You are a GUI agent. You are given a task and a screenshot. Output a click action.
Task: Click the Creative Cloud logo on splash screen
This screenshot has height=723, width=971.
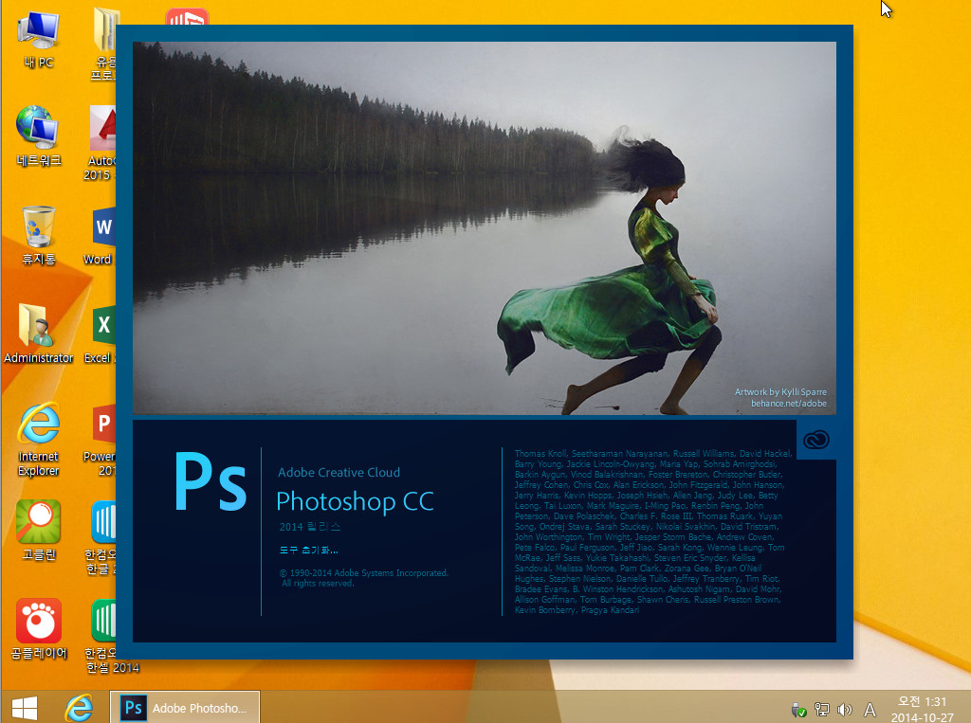[x=816, y=440]
